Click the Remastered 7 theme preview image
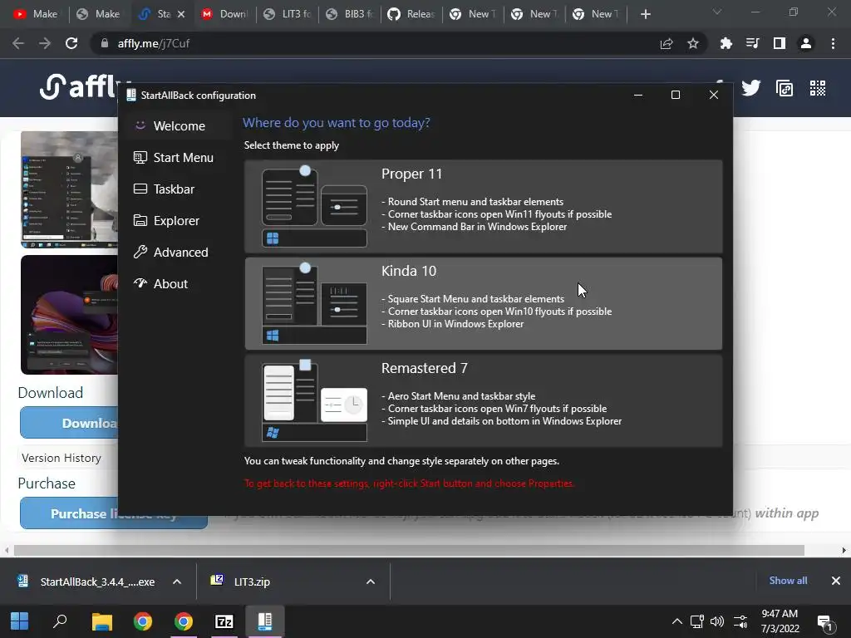 314,401
